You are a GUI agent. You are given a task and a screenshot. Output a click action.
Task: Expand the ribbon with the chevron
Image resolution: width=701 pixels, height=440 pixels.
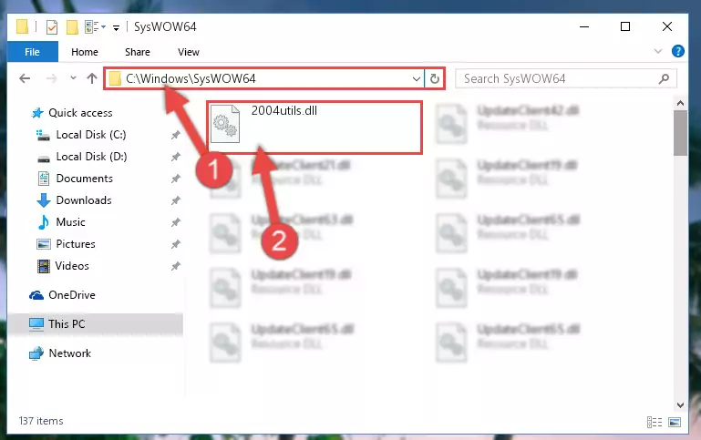click(658, 51)
